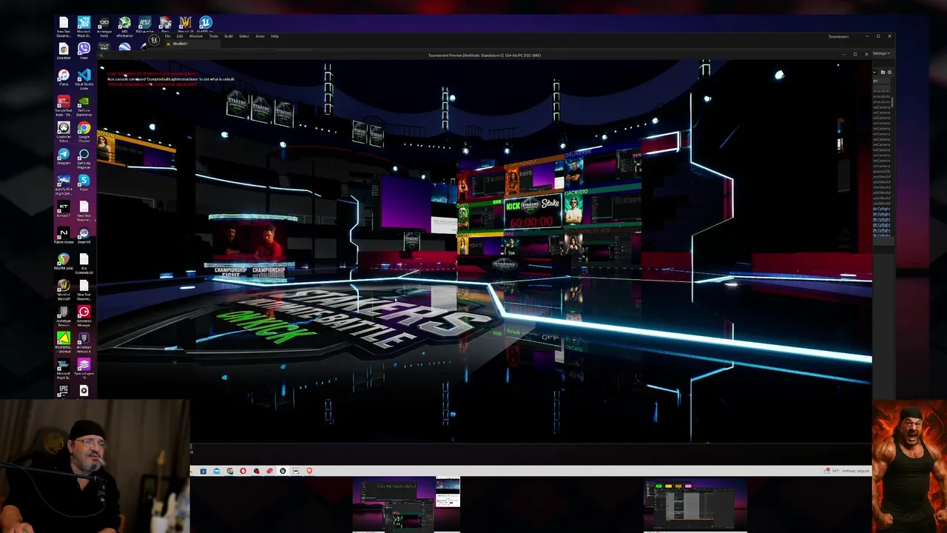Click the Tournament Preview window title text
Screen dimensions: 947x533
(485, 56)
